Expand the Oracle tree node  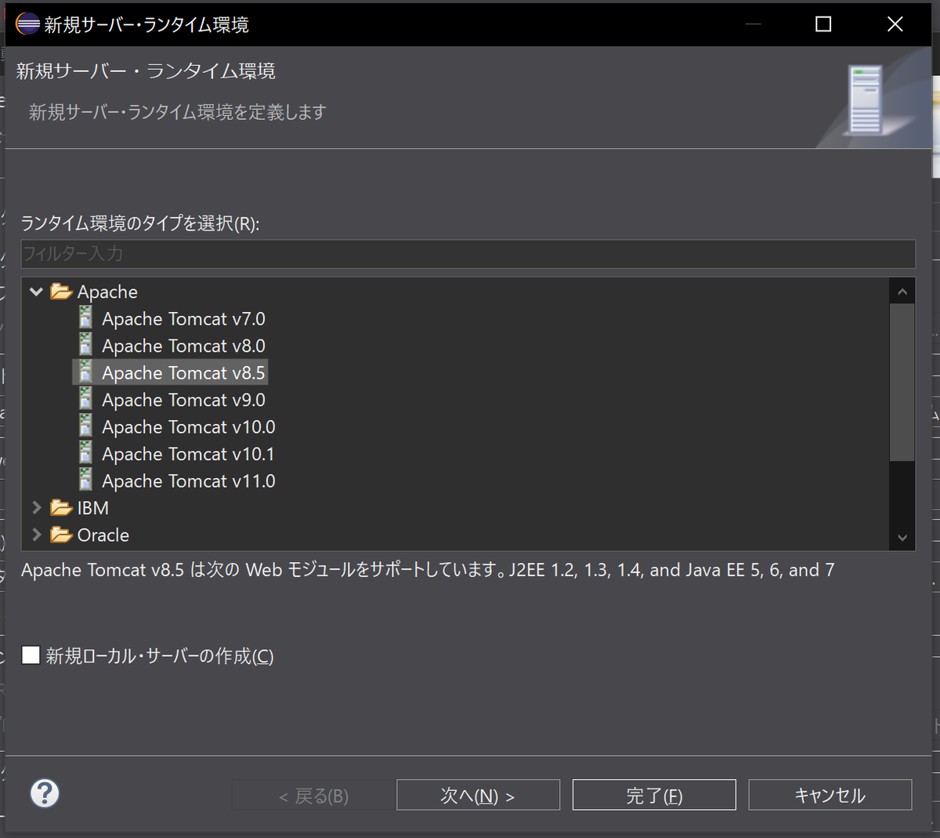[36, 535]
